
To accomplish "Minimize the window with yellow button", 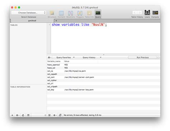I will 15,8.
